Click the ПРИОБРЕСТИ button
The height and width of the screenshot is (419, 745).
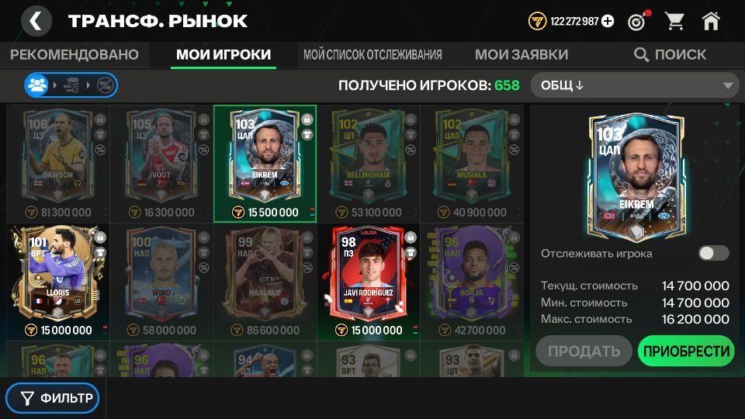pyautogui.click(x=686, y=351)
